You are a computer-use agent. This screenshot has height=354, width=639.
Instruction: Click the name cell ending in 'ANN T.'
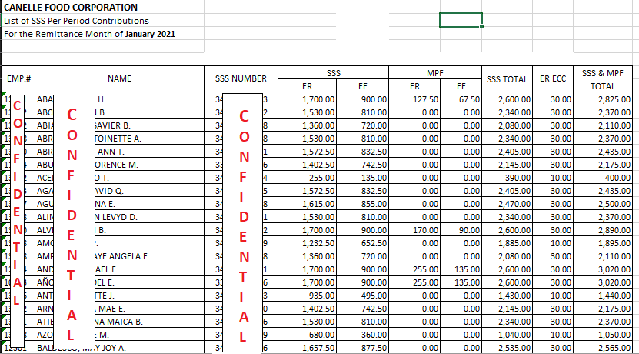(119, 152)
